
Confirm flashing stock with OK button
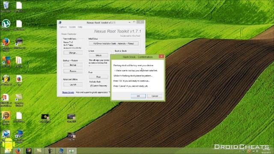(x=138, y=96)
